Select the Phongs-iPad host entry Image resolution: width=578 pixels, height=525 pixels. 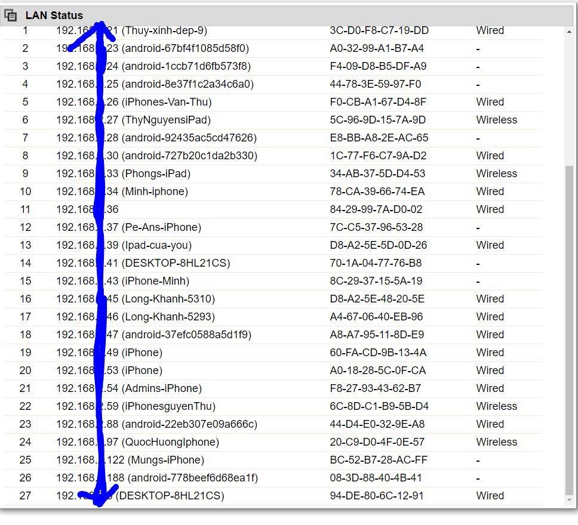tap(156, 174)
